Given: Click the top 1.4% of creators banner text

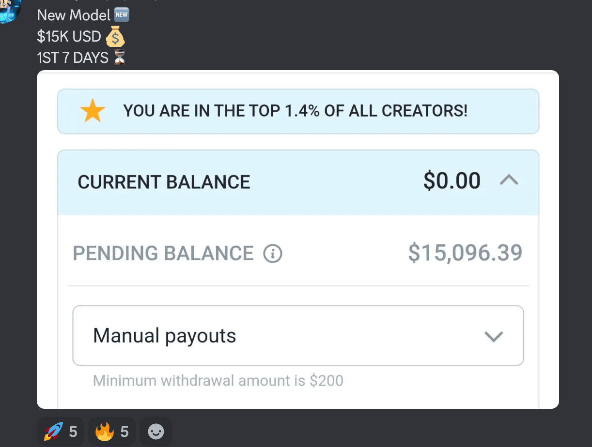Looking at the screenshot, I should [x=295, y=111].
